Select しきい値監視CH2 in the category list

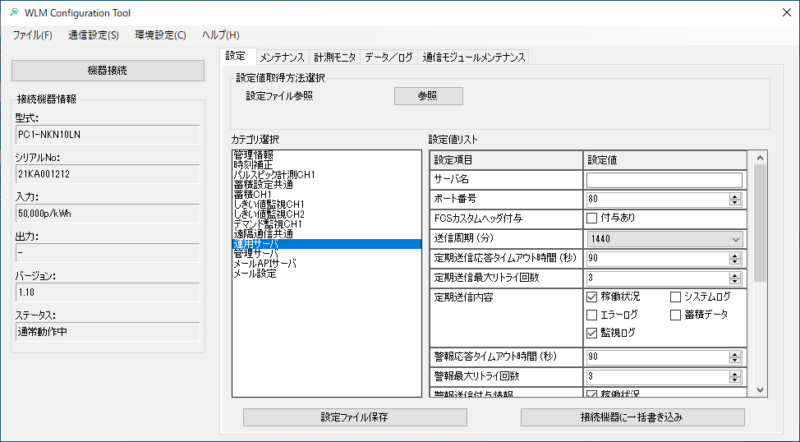[327, 214]
